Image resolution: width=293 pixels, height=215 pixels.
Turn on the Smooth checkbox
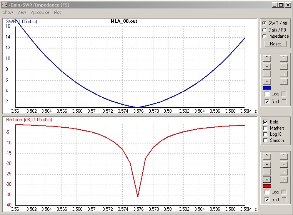pyautogui.click(x=265, y=140)
